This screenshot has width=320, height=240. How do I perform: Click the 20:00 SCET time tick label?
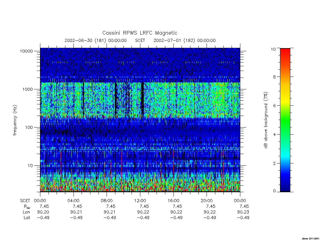[207, 201]
